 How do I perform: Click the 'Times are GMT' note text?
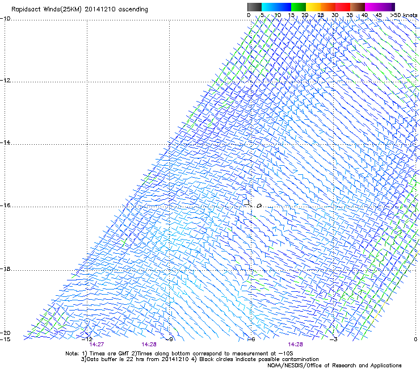point(110,354)
